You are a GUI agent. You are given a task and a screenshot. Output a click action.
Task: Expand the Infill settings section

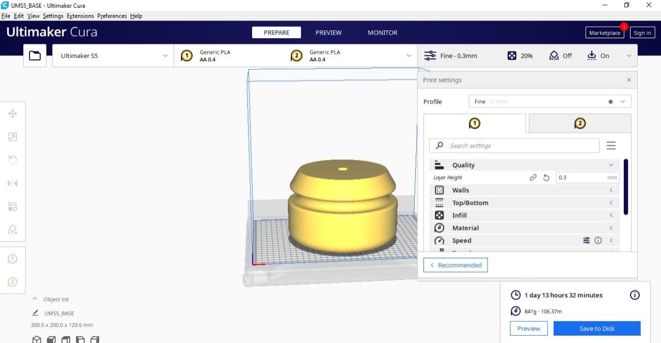[x=524, y=215]
